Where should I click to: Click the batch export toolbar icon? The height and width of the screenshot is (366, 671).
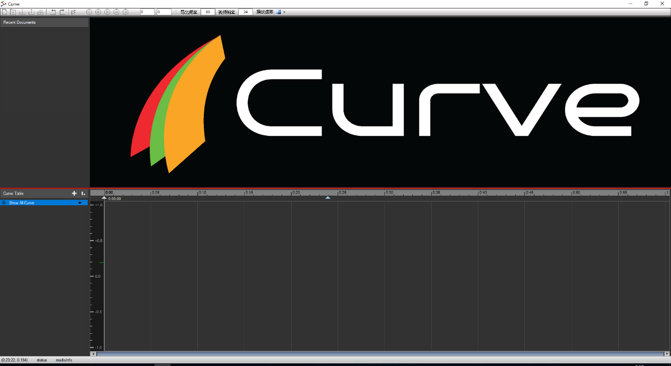[x=40, y=12]
